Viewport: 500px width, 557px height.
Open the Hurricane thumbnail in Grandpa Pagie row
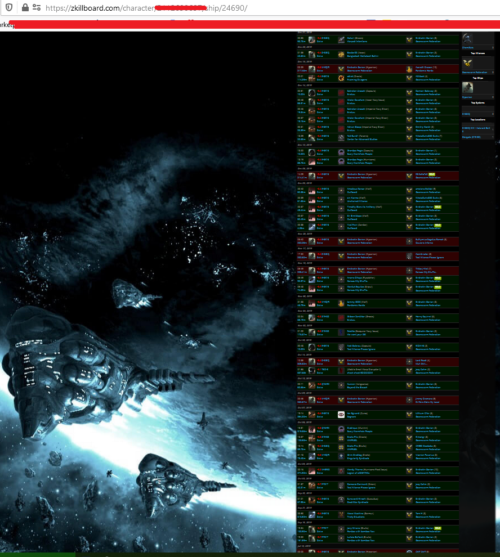click(312, 161)
